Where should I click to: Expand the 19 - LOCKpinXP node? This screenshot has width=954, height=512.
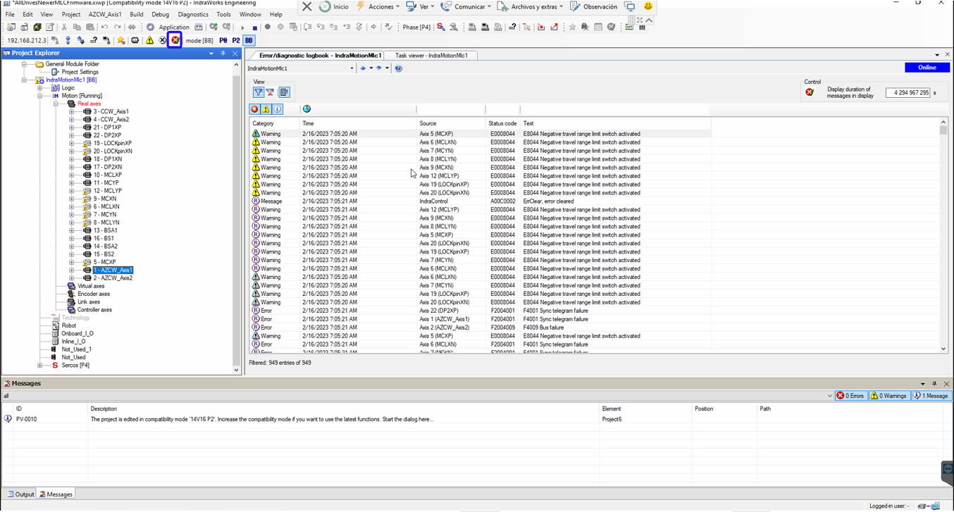(71, 143)
